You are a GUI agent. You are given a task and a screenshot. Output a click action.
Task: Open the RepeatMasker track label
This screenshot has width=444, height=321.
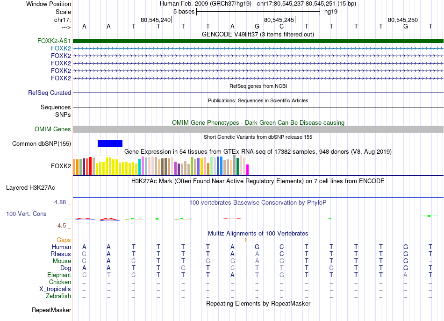click(x=51, y=310)
